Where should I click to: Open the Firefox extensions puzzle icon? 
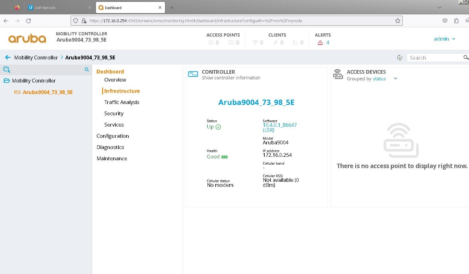pos(456,21)
